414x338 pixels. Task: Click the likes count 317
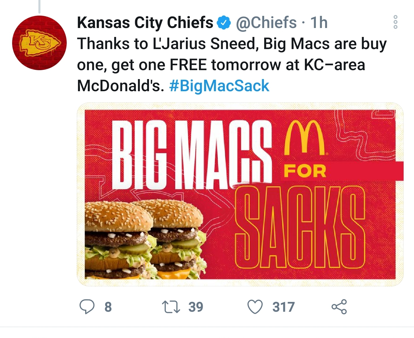click(x=284, y=307)
